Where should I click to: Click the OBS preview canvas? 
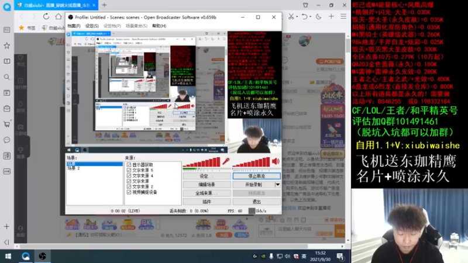(x=173, y=92)
